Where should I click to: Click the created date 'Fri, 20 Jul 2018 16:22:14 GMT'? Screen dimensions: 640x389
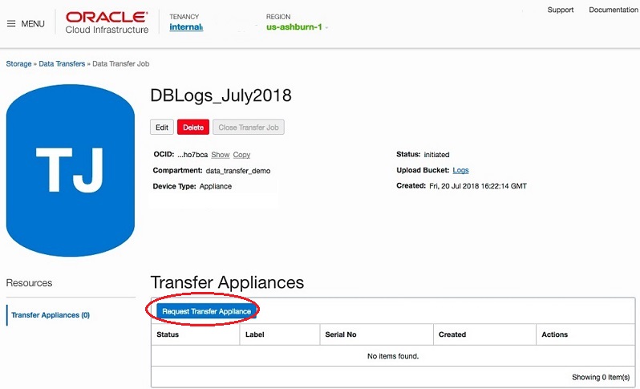pos(478,186)
